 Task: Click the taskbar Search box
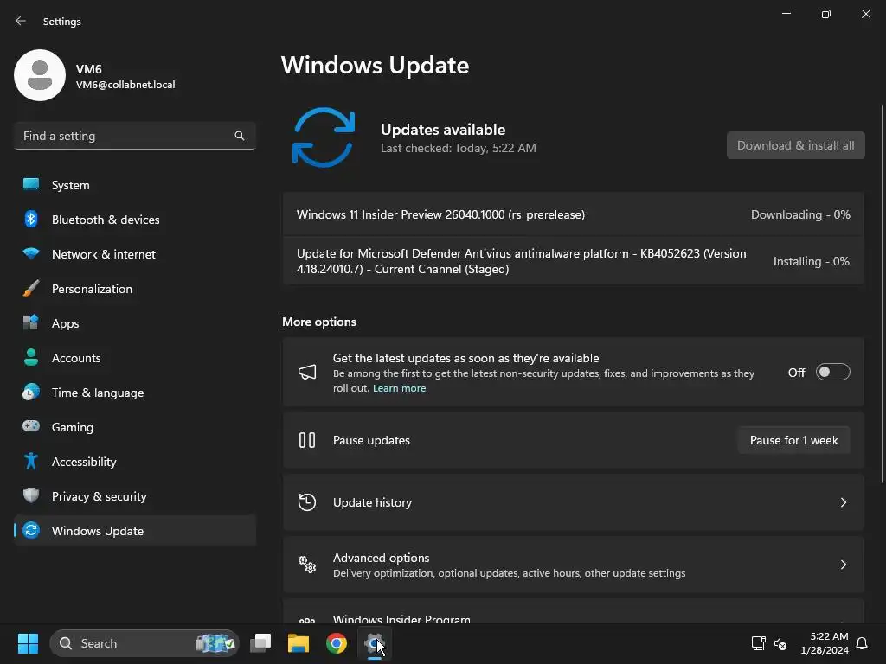[x=144, y=643]
